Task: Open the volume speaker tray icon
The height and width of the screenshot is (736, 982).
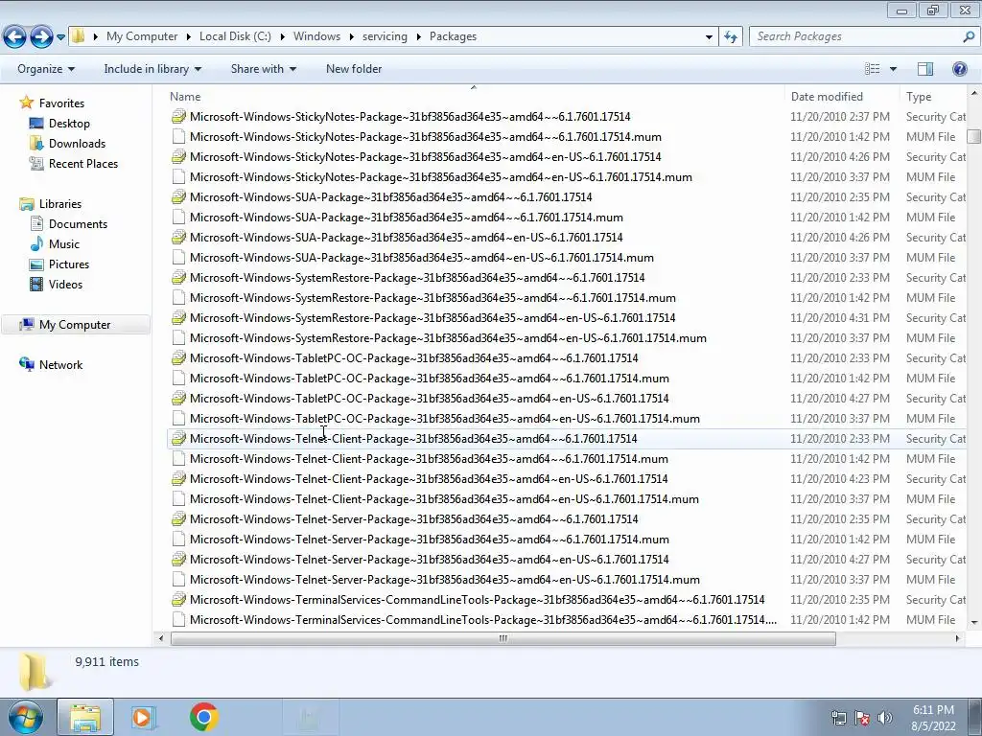Action: [884, 718]
